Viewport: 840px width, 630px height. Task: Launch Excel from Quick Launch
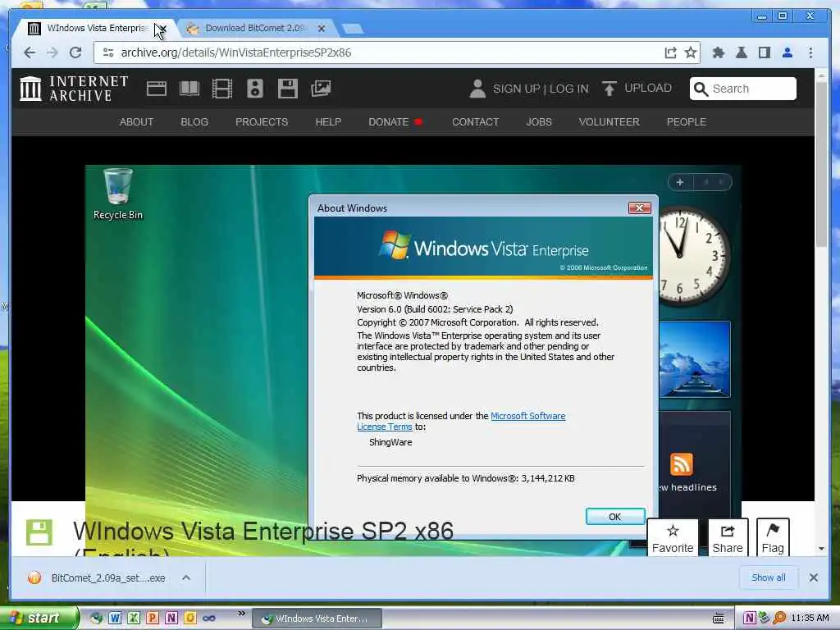[x=134, y=619]
